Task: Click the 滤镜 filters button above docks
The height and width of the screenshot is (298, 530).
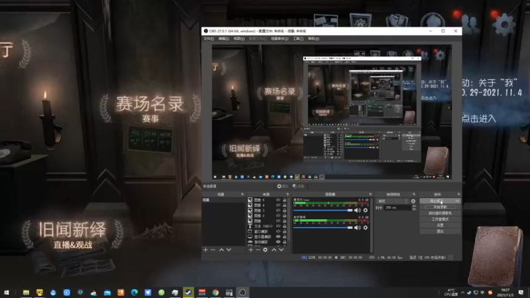Action: click(299, 186)
